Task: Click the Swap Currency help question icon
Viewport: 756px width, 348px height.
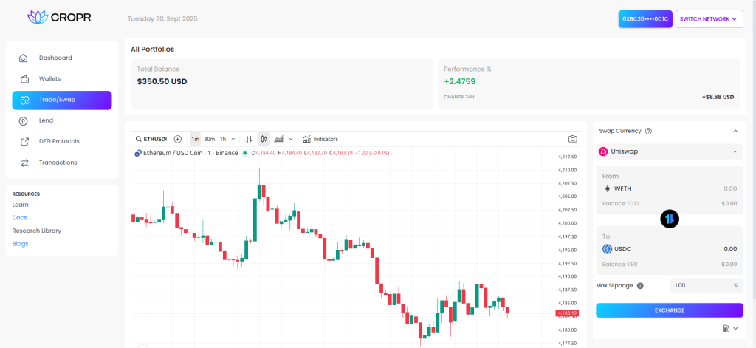Action: coord(648,131)
